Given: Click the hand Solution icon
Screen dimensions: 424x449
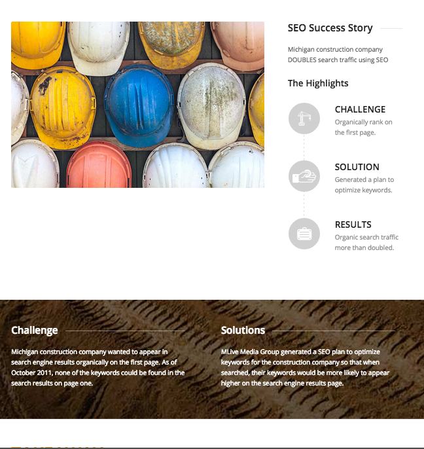Looking at the screenshot, I should (304, 176).
